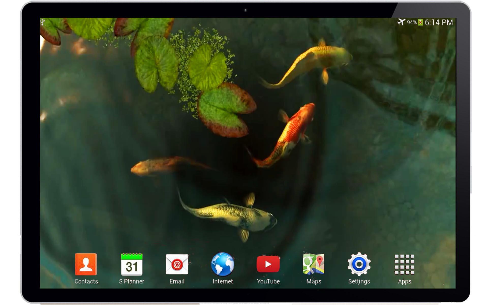The height and width of the screenshot is (305, 488).
Task: Open the Apps drawer grid
Action: point(404,265)
